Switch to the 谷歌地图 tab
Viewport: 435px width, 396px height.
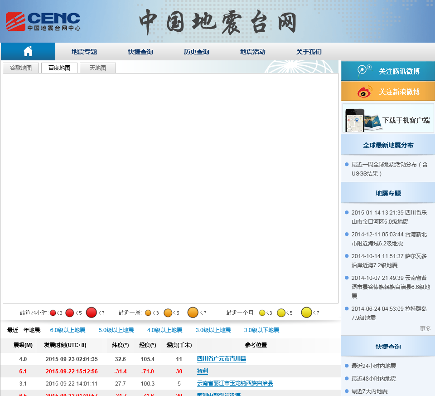click(x=21, y=68)
